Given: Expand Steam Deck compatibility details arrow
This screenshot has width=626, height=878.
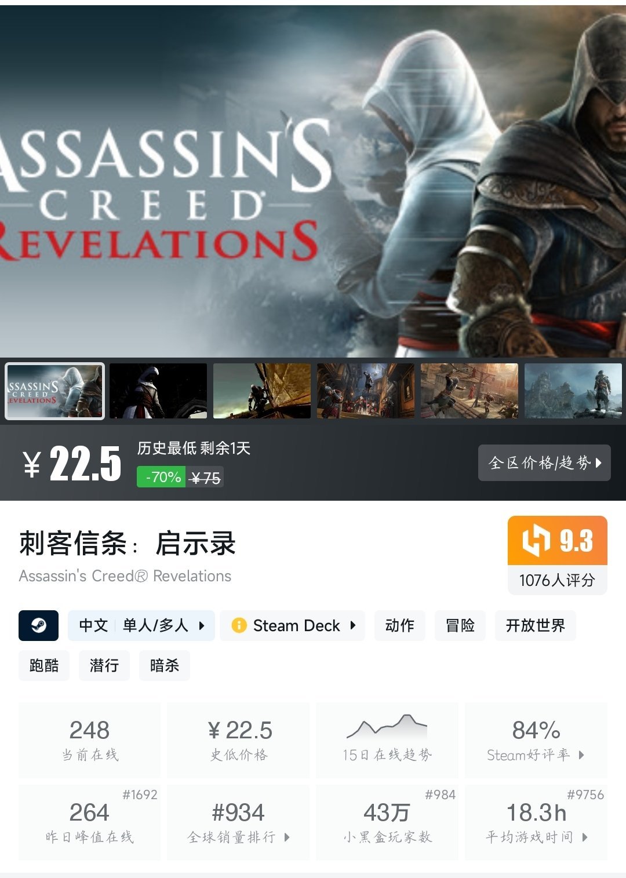Looking at the screenshot, I should pos(352,625).
